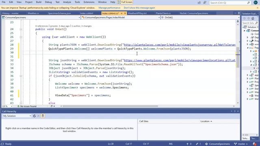Image resolution: width=260 pixels, height=146 pixels.
Task: Switch to the WeatherAPIKey.txt tab
Action: [x=137, y=13]
